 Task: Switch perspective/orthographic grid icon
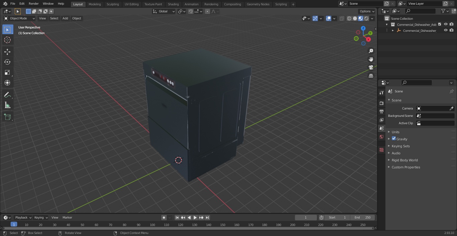(371, 76)
